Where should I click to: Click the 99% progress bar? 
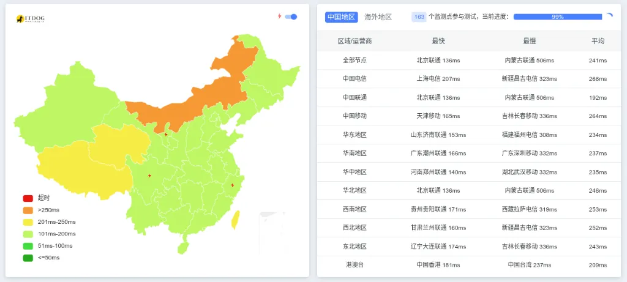(557, 17)
